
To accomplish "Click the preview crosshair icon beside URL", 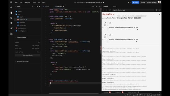I will click(x=156, y=10).
